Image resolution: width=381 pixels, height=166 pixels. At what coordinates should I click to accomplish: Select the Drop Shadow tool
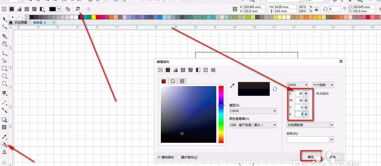4,120
